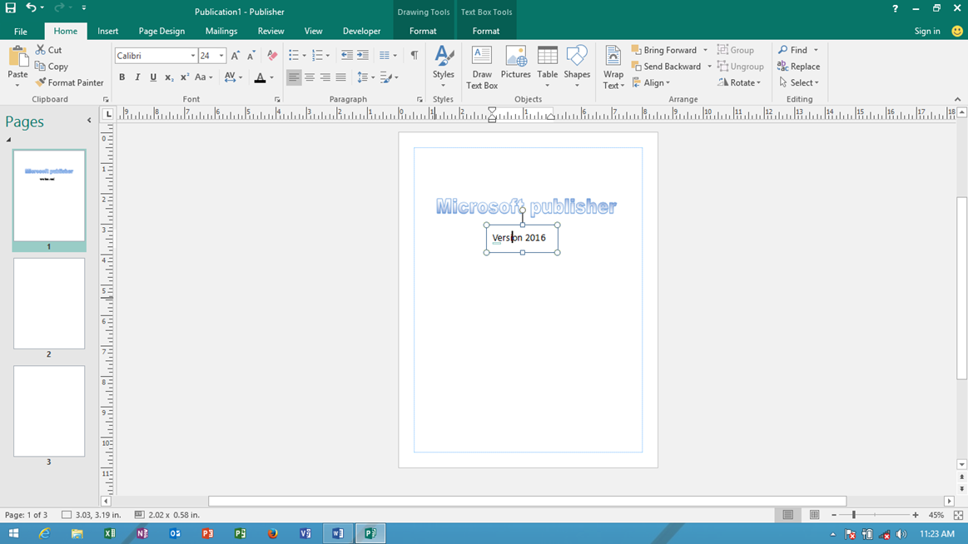The height and width of the screenshot is (544, 968).
Task: Toggle bold formatting
Action: (x=122, y=77)
